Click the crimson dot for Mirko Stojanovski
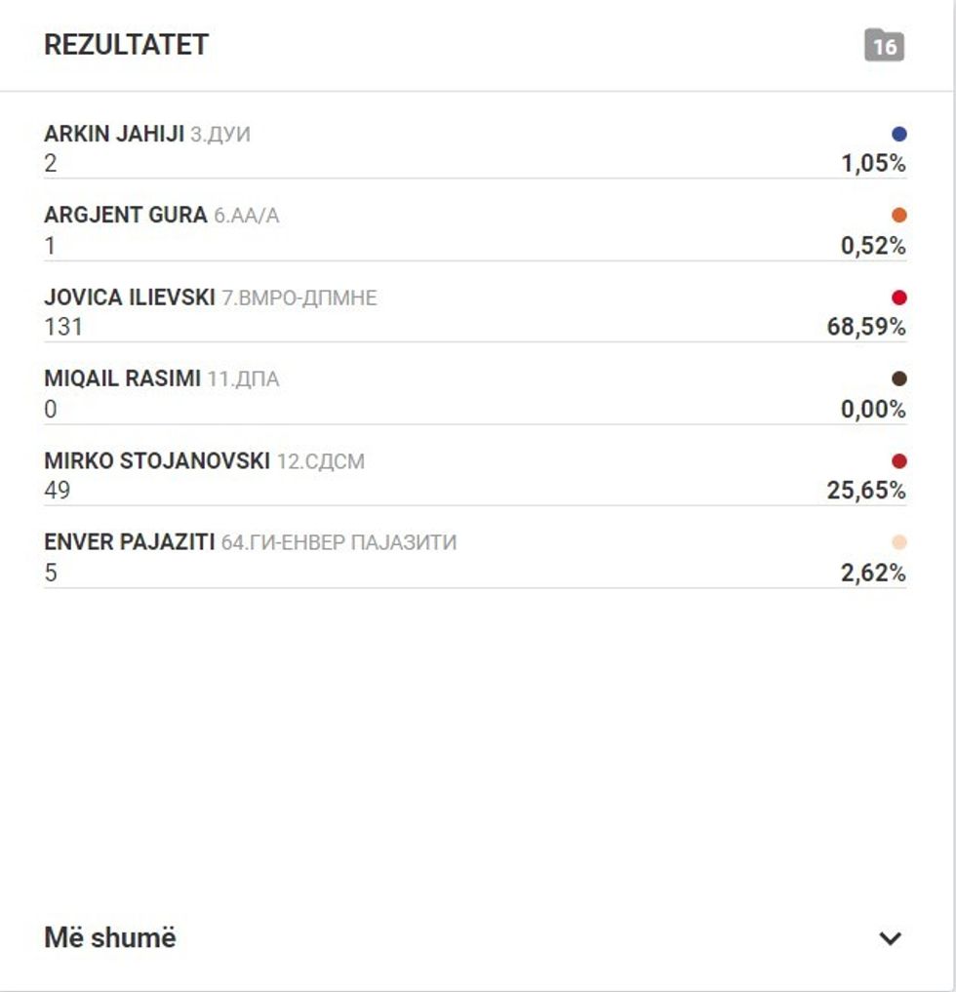Viewport: 956px width, 992px height. [898, 461]
